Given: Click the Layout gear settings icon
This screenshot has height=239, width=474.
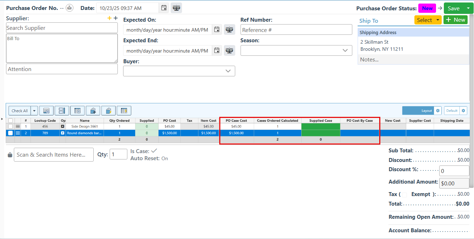Looking at the screenshot, I should click(438, 111).
